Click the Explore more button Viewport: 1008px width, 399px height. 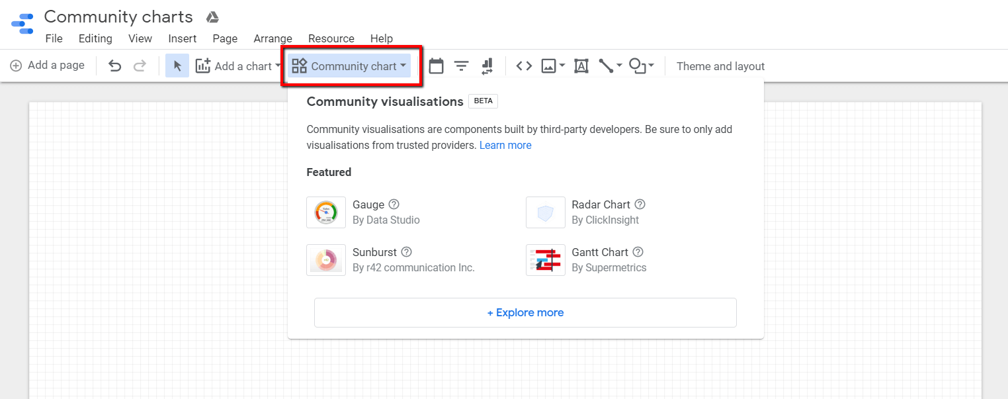[525, 312]
